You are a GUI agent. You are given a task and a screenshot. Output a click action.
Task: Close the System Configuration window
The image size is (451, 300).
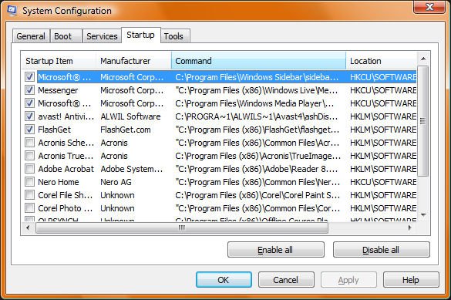pos(429,7)
